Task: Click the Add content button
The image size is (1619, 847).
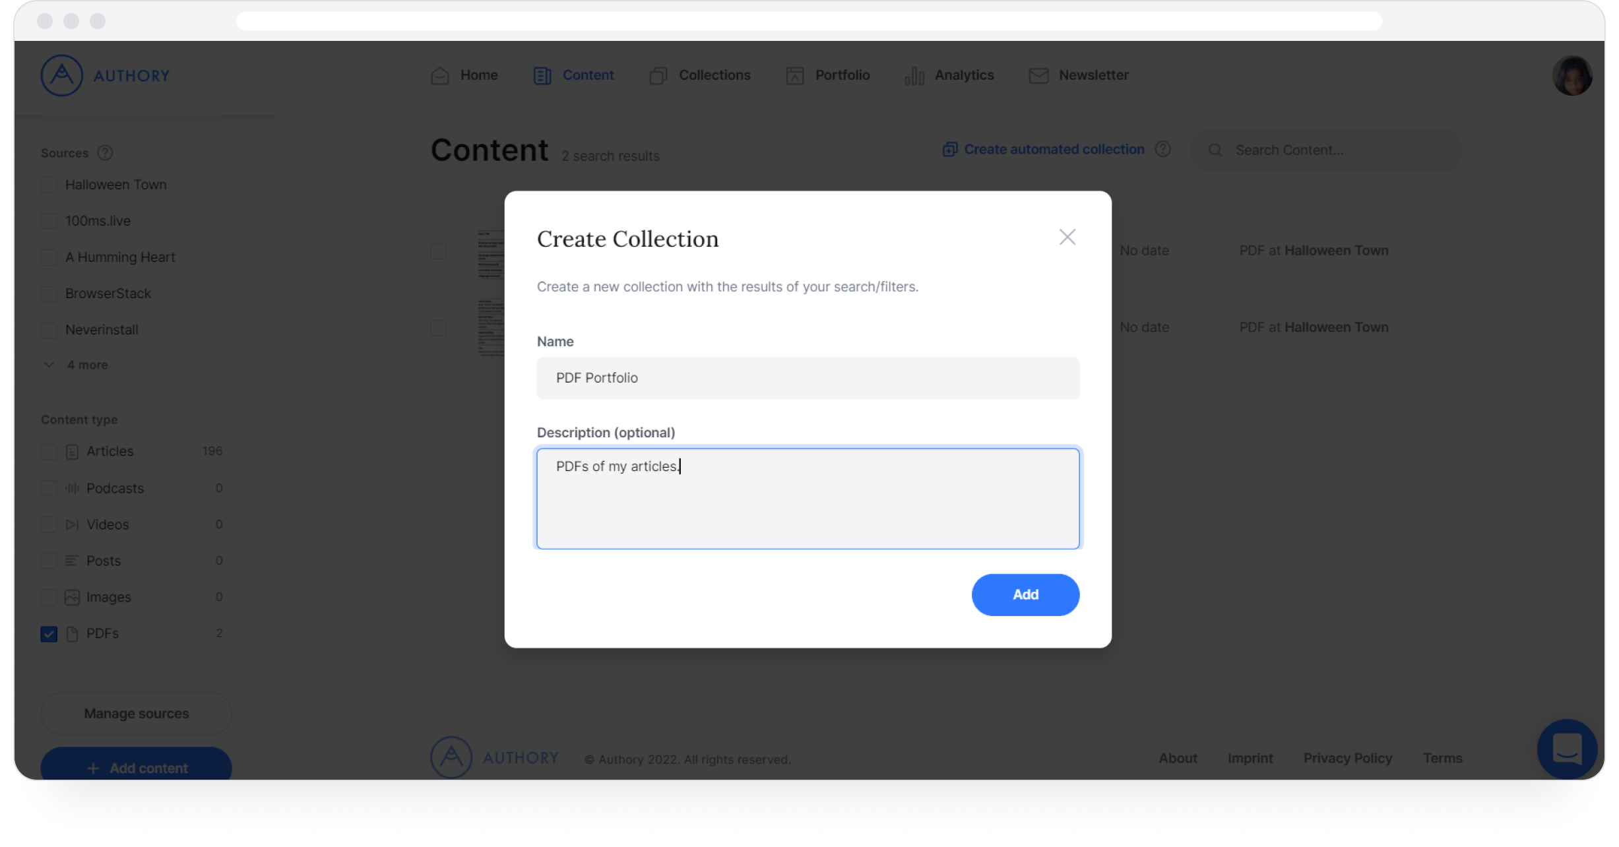Action: [136, 768]
